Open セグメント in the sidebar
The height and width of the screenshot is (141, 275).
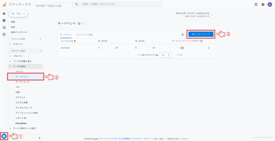coord(20,97)
